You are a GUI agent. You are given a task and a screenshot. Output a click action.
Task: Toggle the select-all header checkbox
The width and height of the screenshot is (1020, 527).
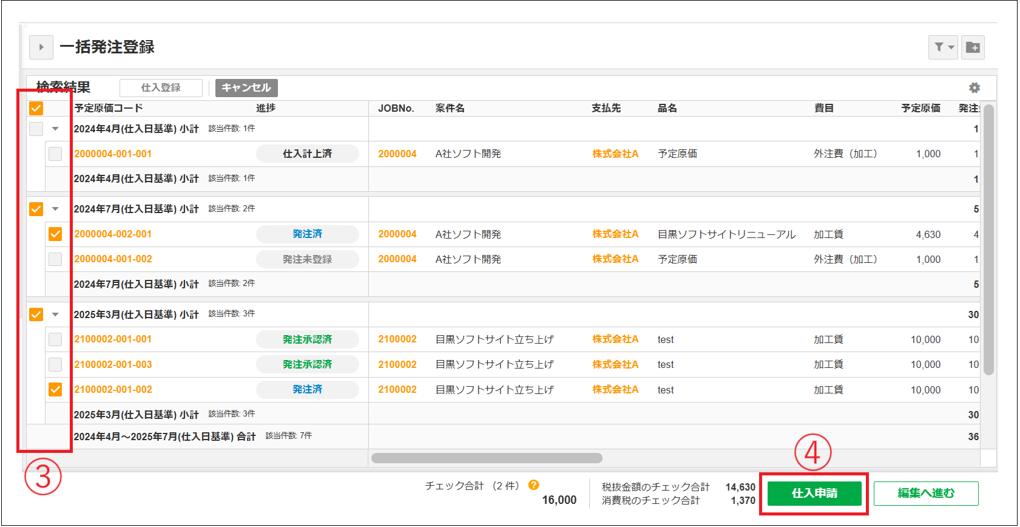(x=36, y=109)
